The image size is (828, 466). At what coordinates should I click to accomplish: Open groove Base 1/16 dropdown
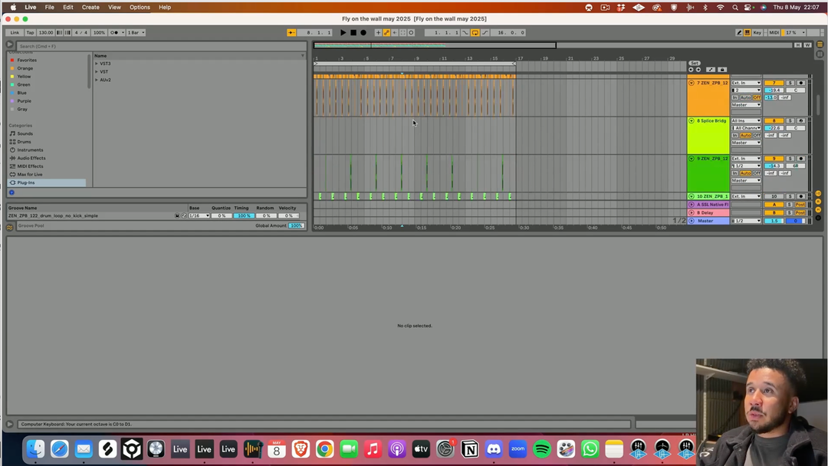point(199,216)
